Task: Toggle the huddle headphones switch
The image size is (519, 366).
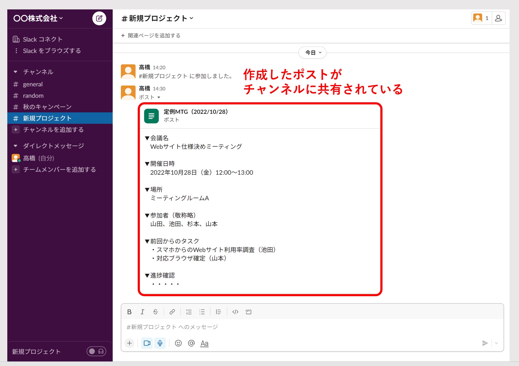Action: pos(96,351)
